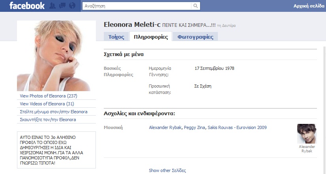
Task: Click the birthdate 17 Σεπτεμβρίου 1978
Action: (214, 68)
